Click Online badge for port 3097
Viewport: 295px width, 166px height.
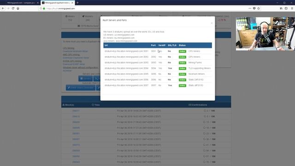183,85
